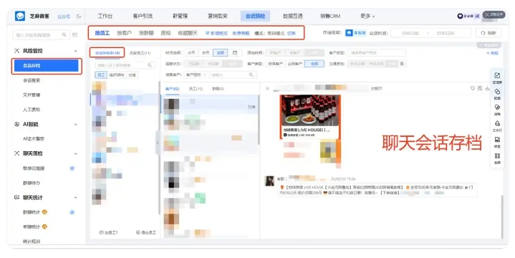515x258 pixels.
Task: Select the 员工 view toggle
Action: (x=101, y=75)
